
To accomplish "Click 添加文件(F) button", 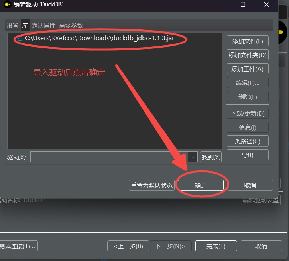I will 247,41.
